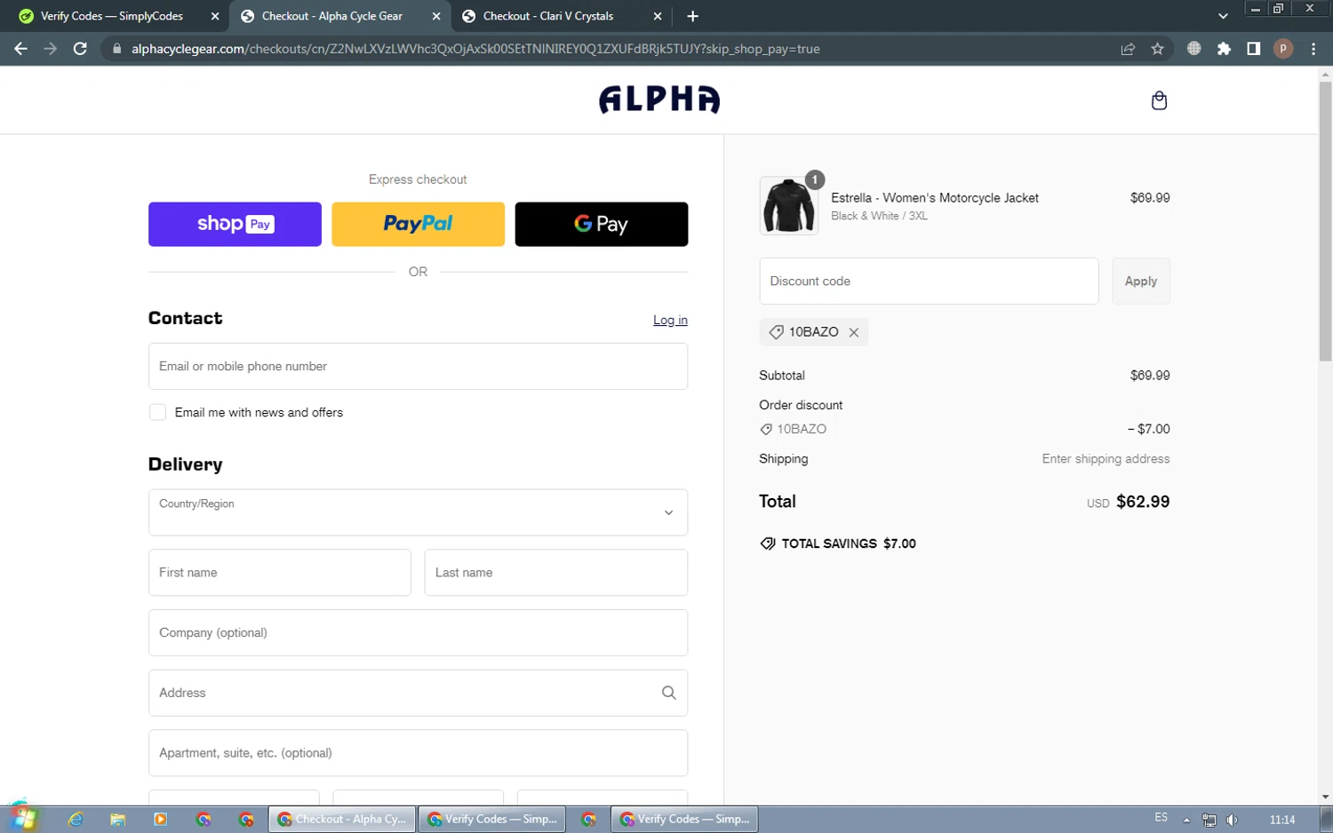Switch to the Verify Codes SimplyCodes tab
The image size is (1333, 833).
coord(114,16)
